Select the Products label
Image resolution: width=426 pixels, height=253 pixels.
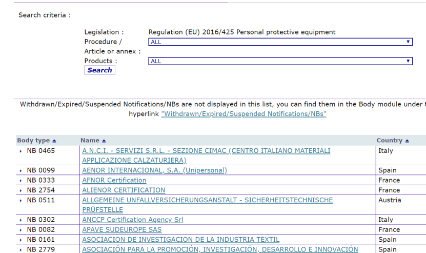tap(100, 61)
